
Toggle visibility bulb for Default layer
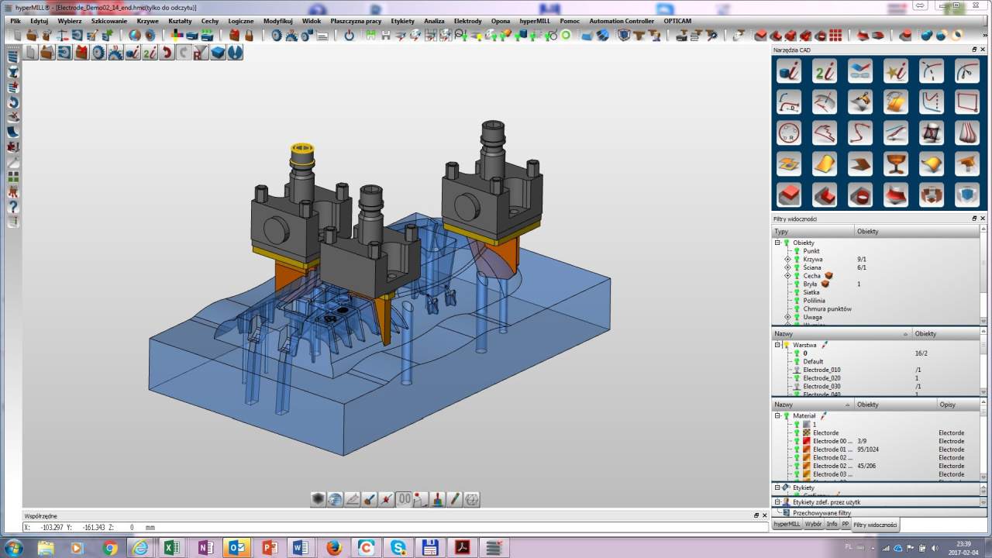coord(796,361)
